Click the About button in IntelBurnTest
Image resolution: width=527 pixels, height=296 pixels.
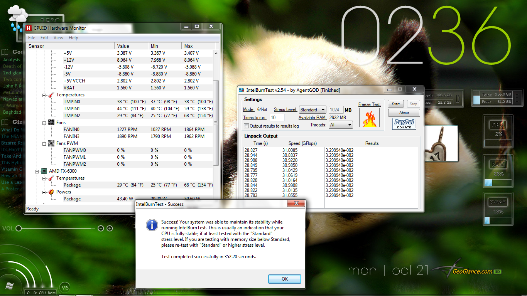[404, 113]
